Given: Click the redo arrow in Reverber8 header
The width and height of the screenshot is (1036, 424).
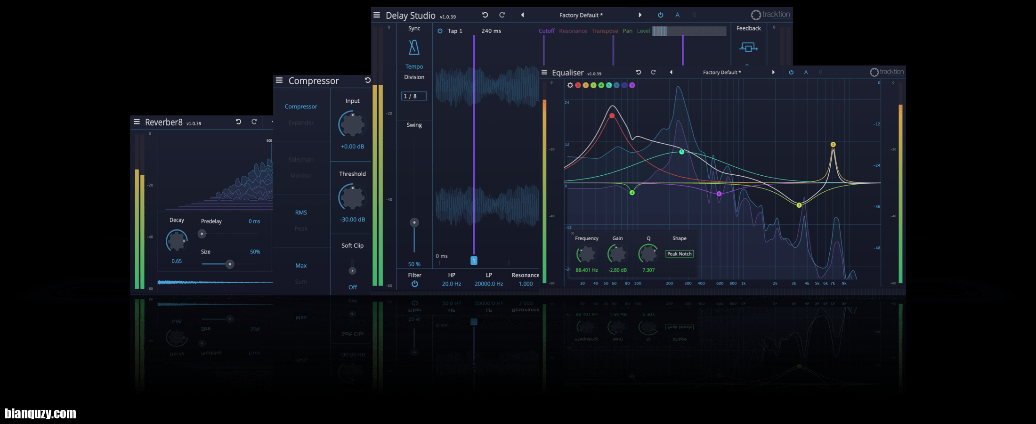Looking at the screenshot, I should [254, 122].
